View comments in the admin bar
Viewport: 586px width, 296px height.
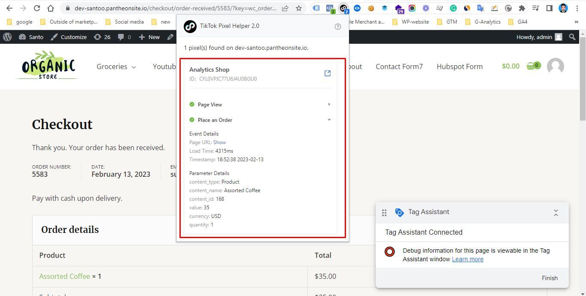(124, 37)
